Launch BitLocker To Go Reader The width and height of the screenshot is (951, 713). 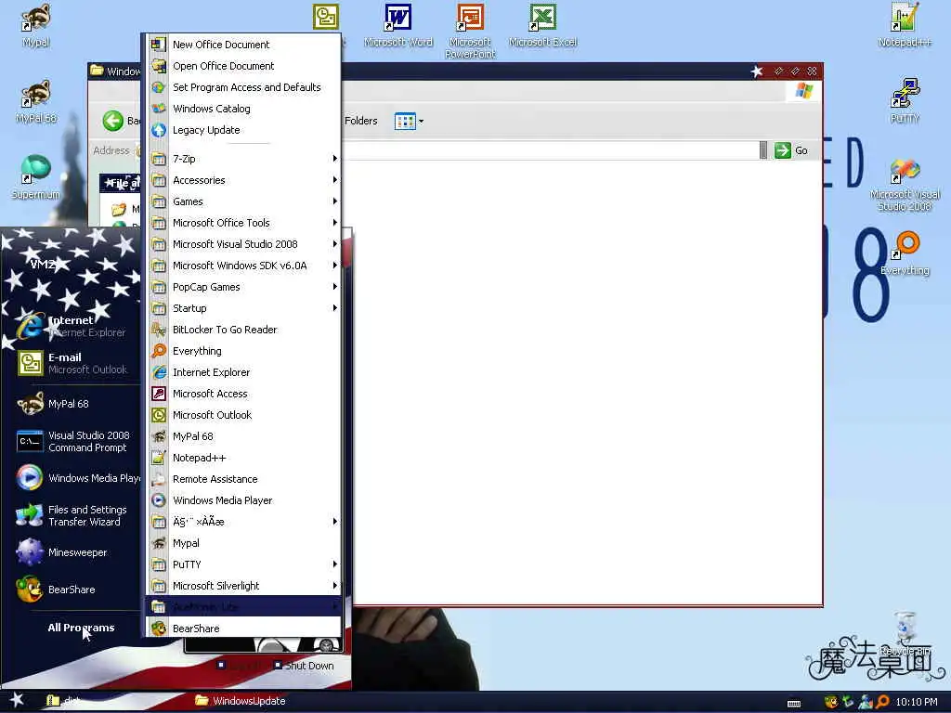coord(243,330)
